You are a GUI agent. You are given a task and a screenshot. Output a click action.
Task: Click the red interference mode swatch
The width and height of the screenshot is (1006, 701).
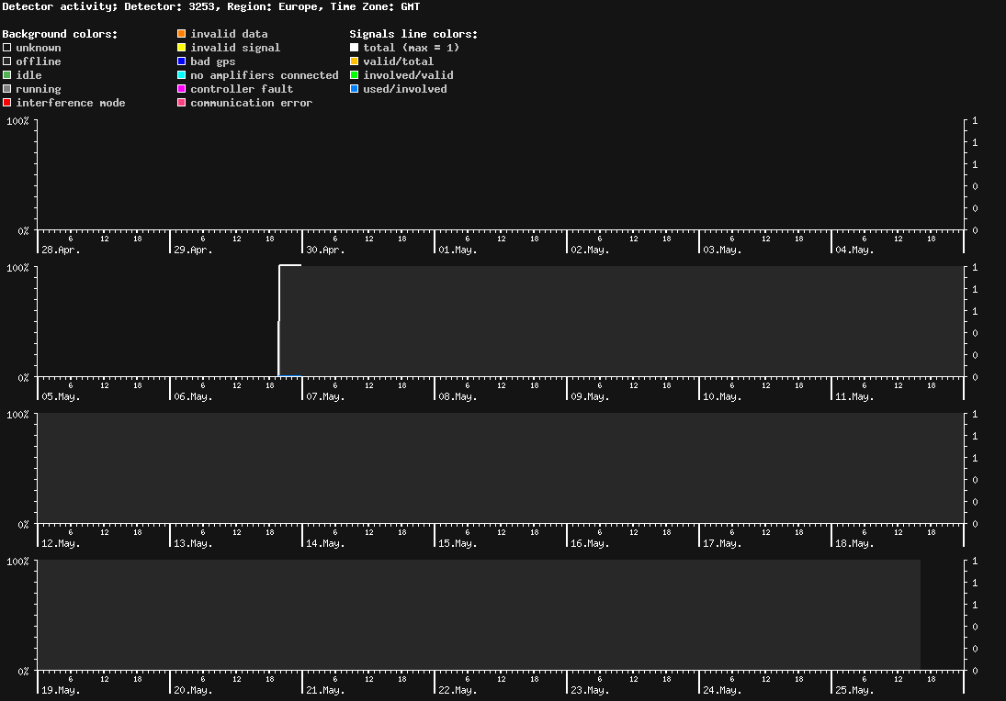click(x=7, y=103)
